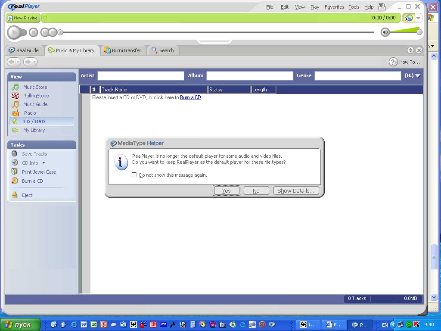Click the Save Tracks task
441x331 pixels.
(34, 154)
